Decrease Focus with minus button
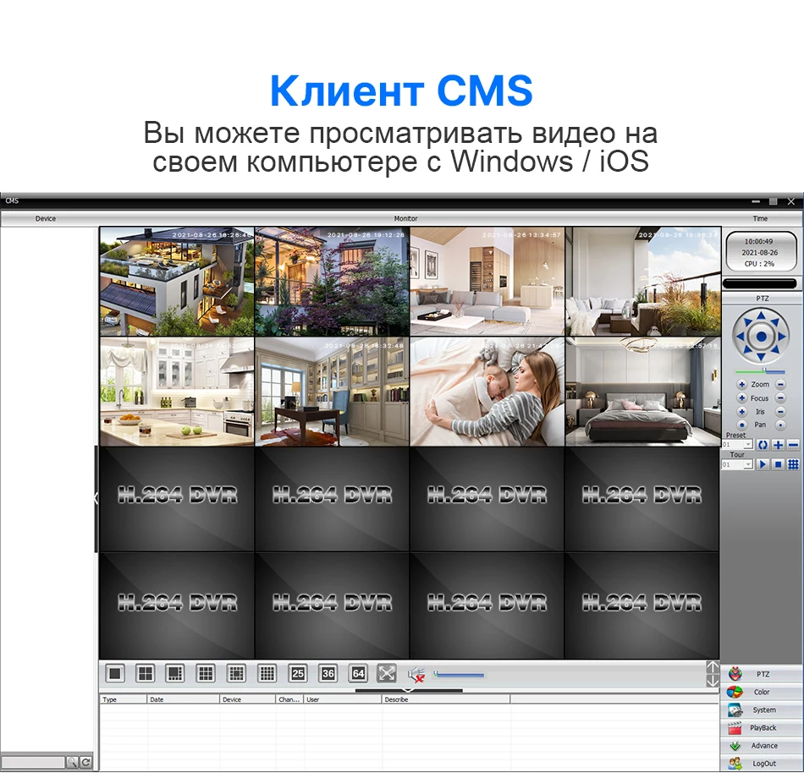This screenshot has width=804, height=784. point(780,398)
